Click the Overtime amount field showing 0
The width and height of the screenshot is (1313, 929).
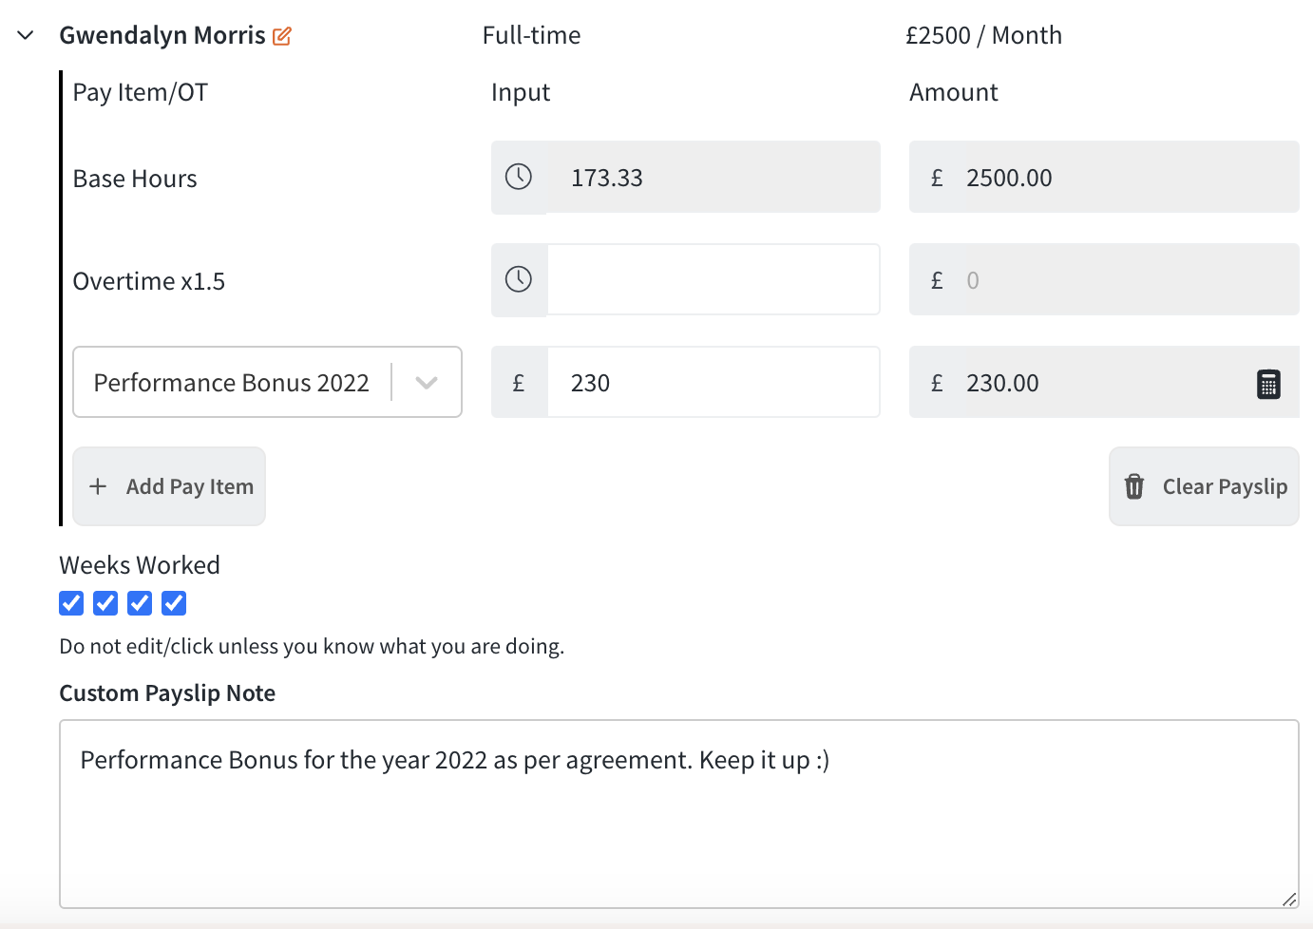1104,279
